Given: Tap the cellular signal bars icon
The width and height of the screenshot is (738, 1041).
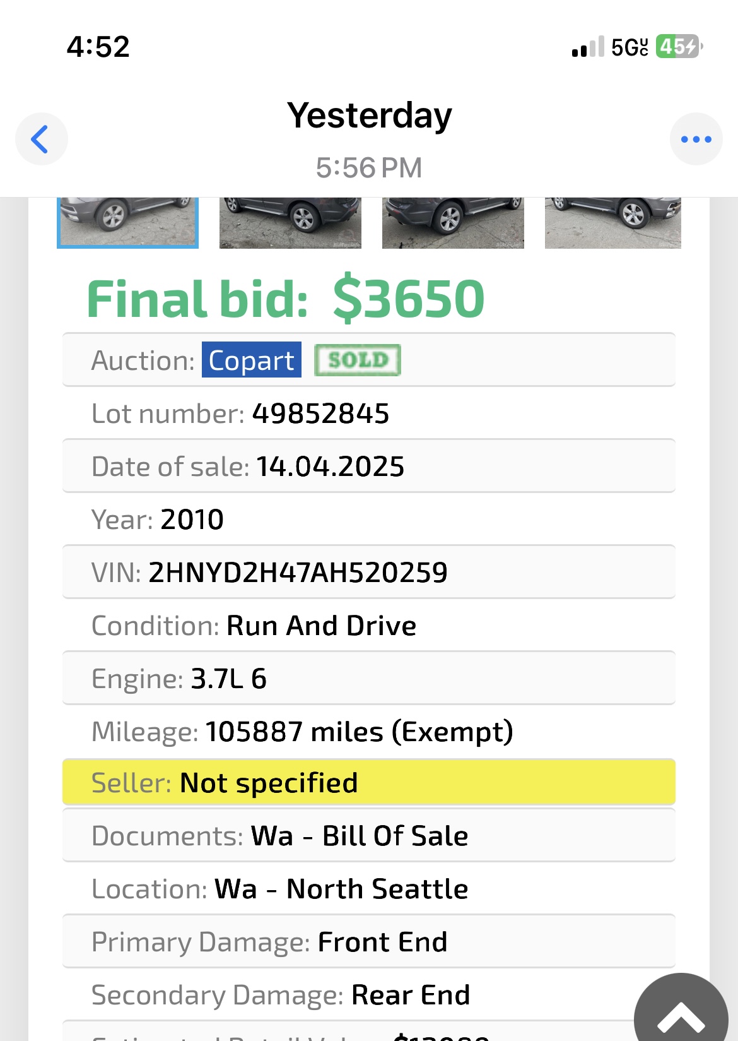Looking at the screenshot, I should click(587, 47).
